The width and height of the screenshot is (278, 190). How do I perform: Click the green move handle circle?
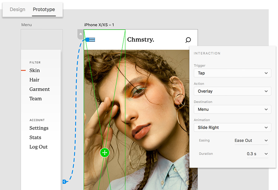[x=105, y=152]
